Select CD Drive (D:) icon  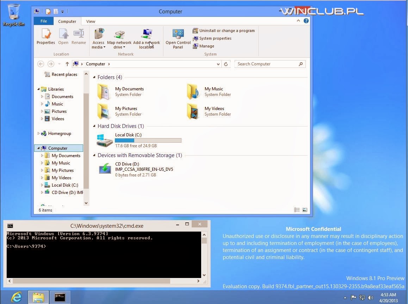(x=105, y=168)
